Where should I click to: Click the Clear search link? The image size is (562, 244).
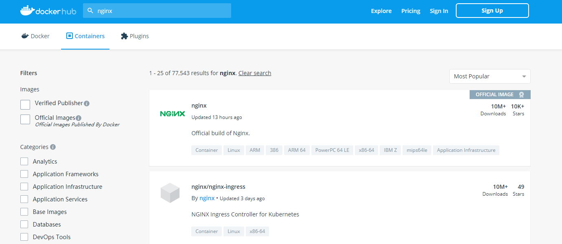255,73
